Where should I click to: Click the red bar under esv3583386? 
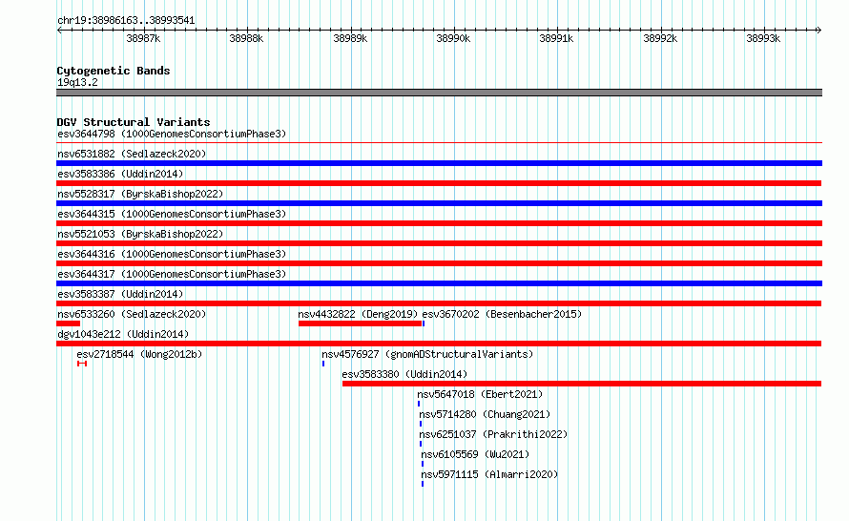pos(439,183)
